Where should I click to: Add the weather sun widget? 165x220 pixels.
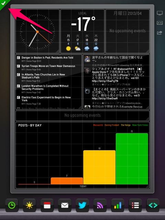tap(30, 205)
